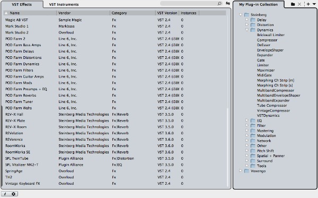Select RoomWorks SE plug-in row

pos(114,152)
